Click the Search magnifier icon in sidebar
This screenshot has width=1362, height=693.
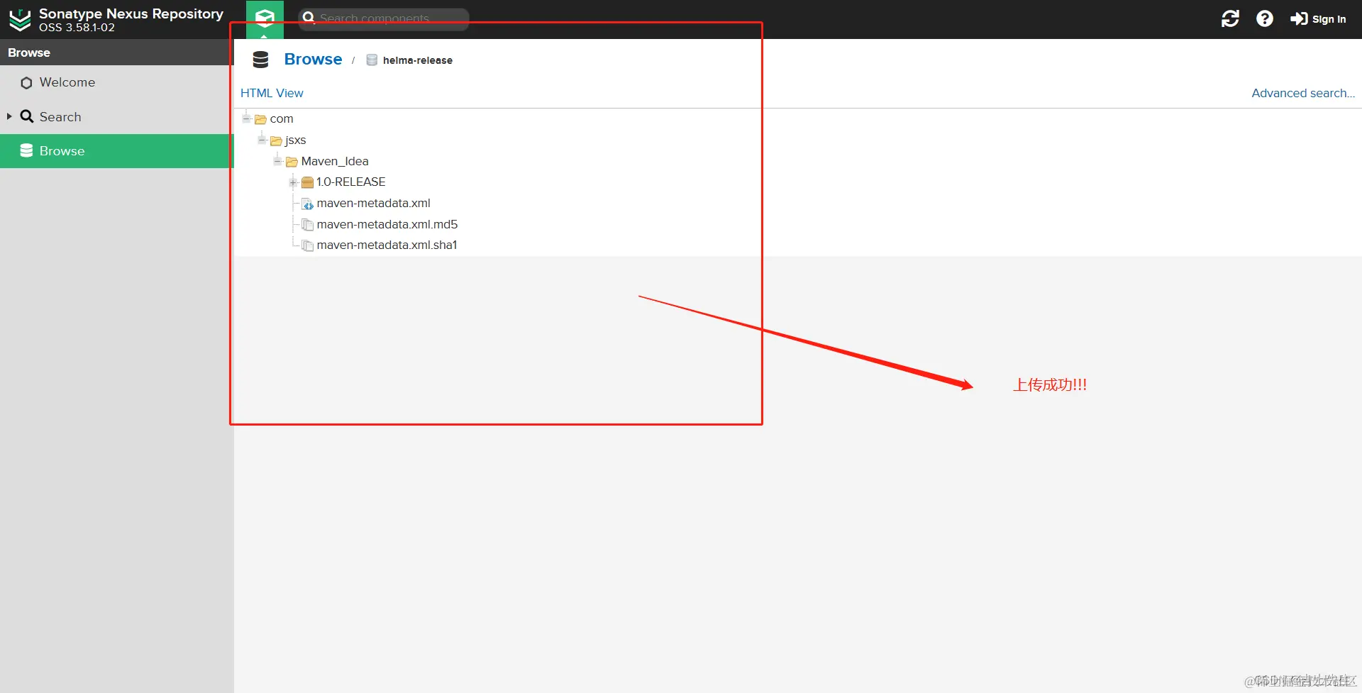[27, 116]
